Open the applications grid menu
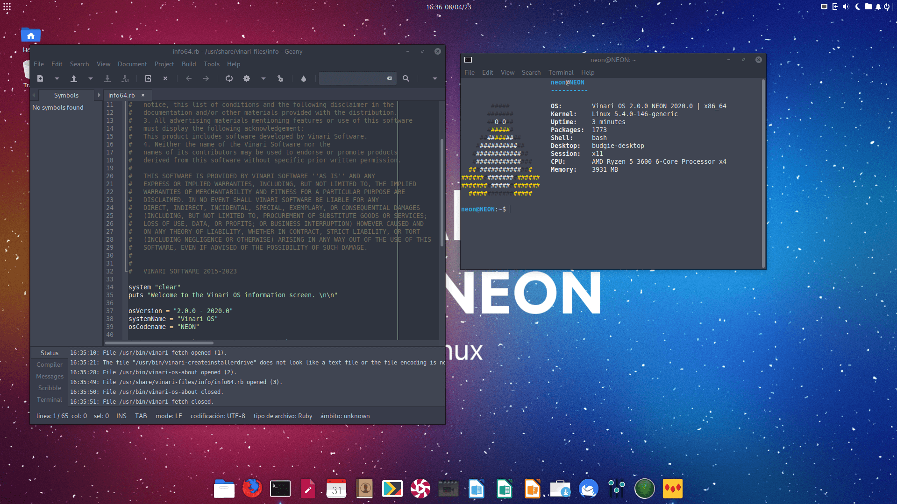The height and width of the screenshot is (504, 897). pyautogui.click(x=7, y=7)
